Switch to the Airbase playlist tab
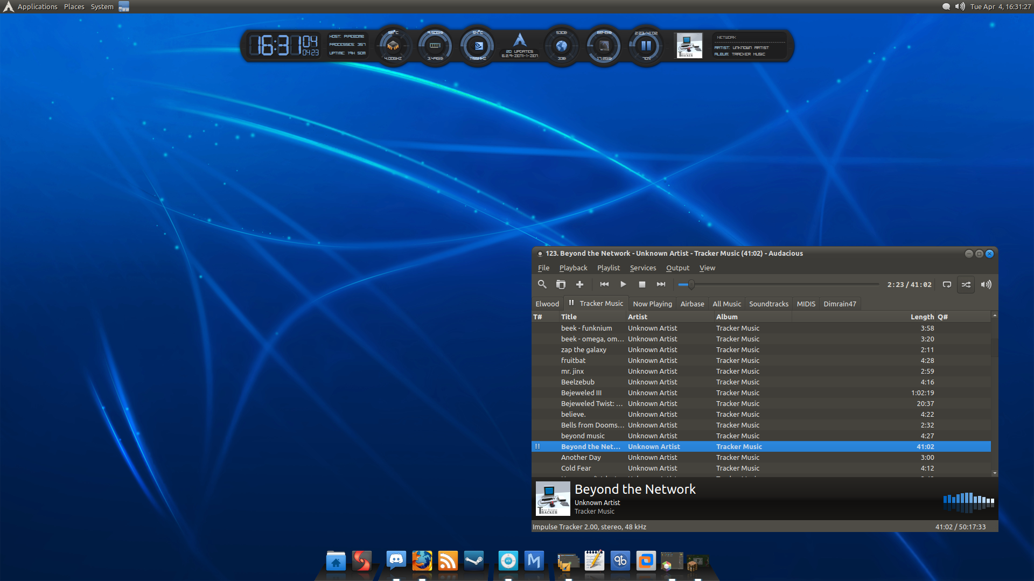Screen dimensions: 1034x581 [692, 304]
